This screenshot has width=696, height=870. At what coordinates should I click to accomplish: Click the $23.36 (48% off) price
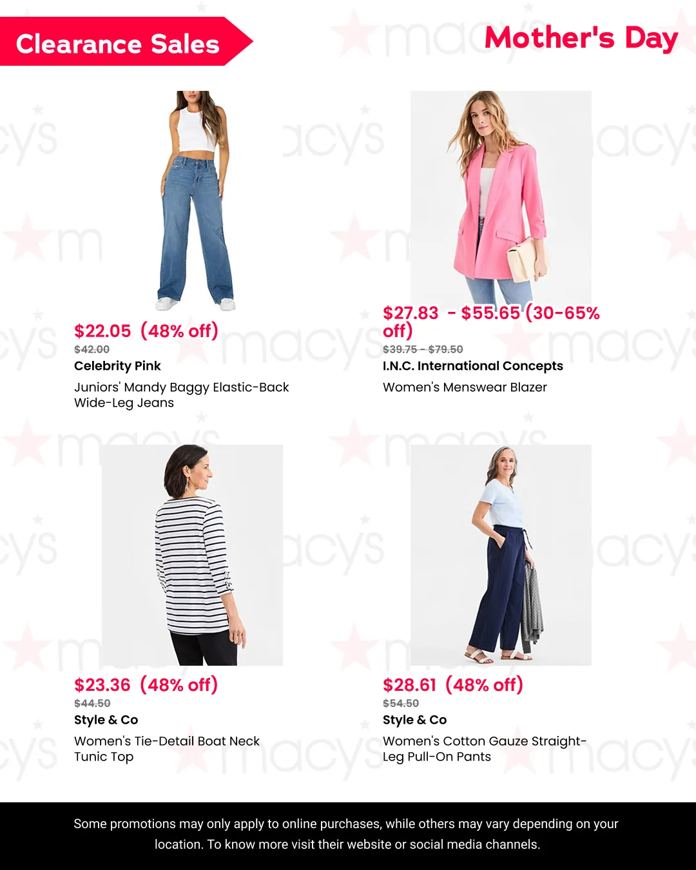pyautogui.click(x=146, y=684)
